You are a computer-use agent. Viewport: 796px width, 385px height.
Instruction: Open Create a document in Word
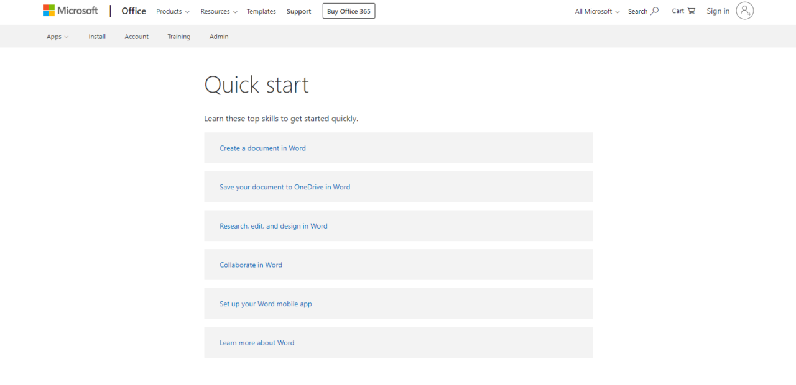262,148
